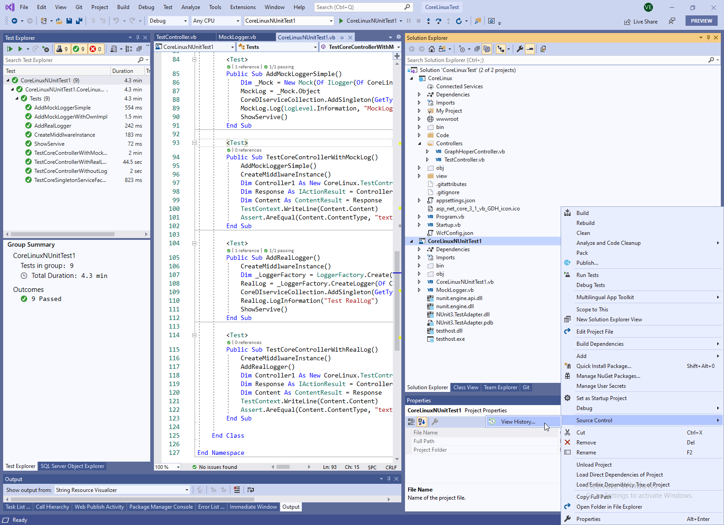Switch to the MockLogger.vb tab
Viewport: 724px width, 525px height.
pyautogui.click(x=237, y=37)
